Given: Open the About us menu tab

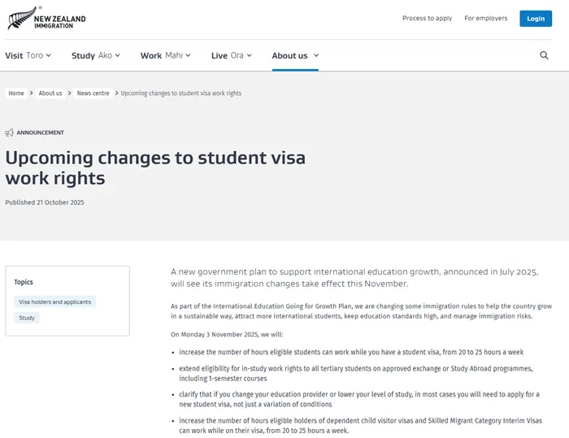Looking at the screenshot, I should [x=294, y=55].
